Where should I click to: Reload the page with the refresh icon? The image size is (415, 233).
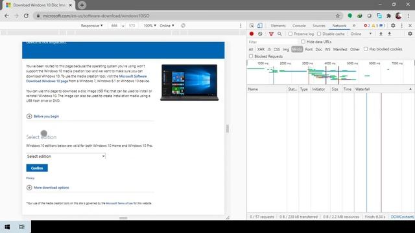point(26,16)
